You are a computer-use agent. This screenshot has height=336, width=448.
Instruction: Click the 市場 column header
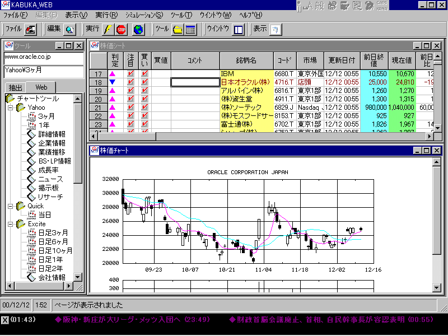coord(310,60)
